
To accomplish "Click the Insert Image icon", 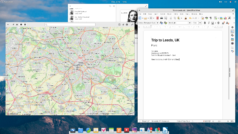I will pos(221,18).
